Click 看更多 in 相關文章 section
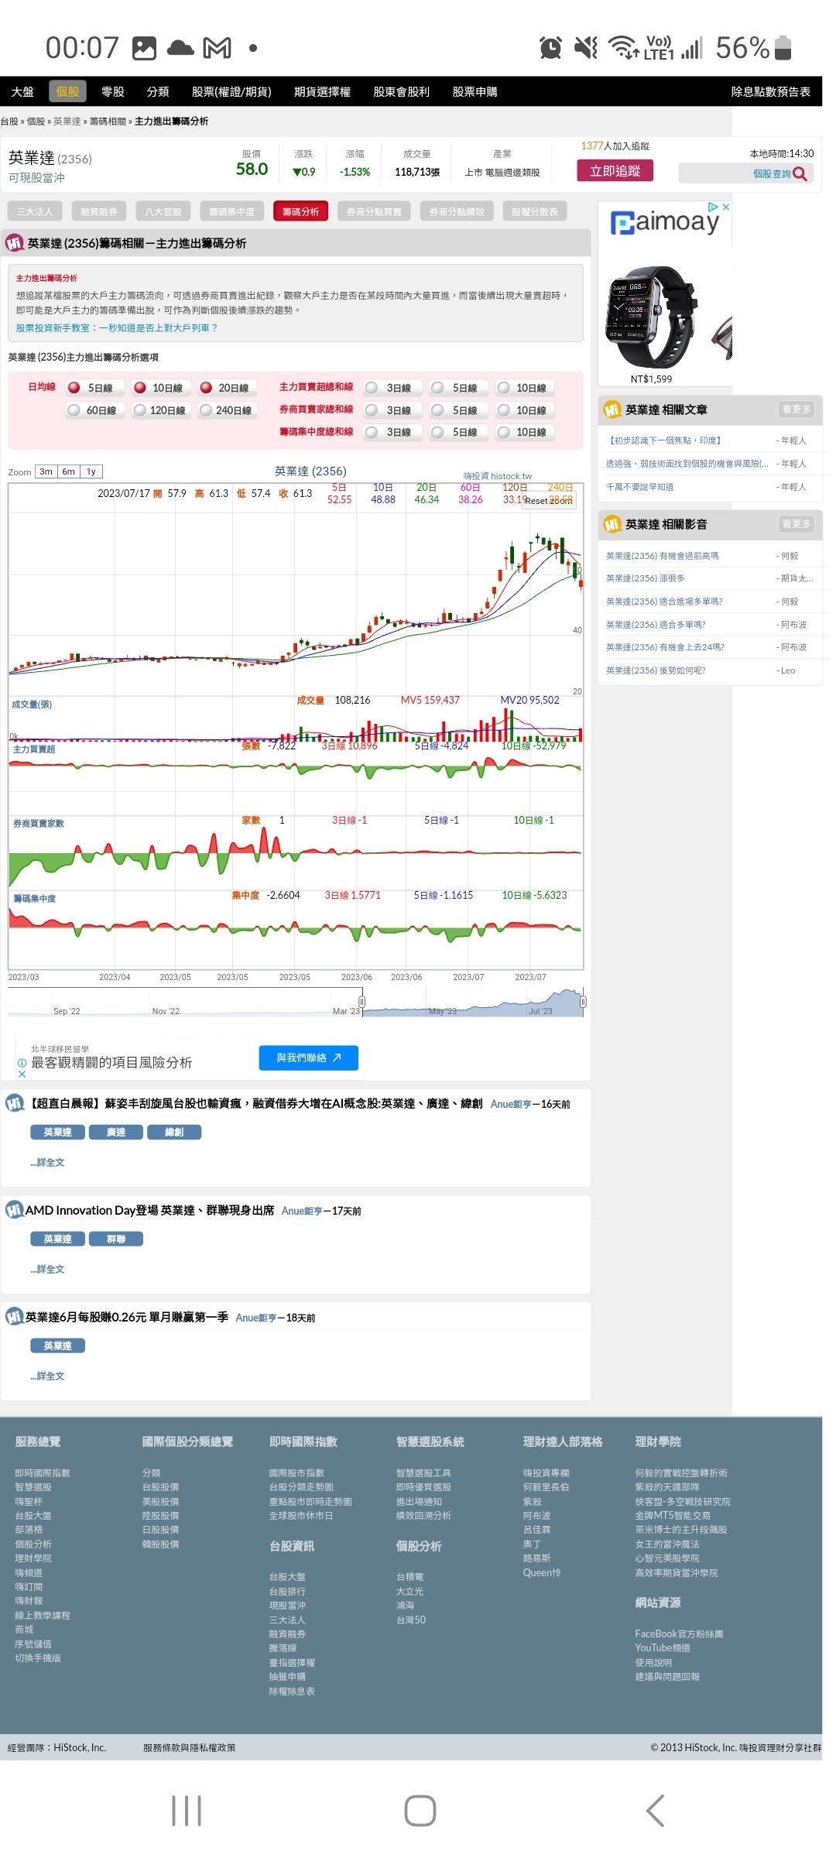The image size is (836, 1858). click(796, 409)
